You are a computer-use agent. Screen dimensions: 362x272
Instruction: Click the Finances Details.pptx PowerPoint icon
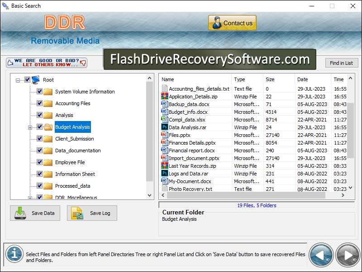point(165,142)
